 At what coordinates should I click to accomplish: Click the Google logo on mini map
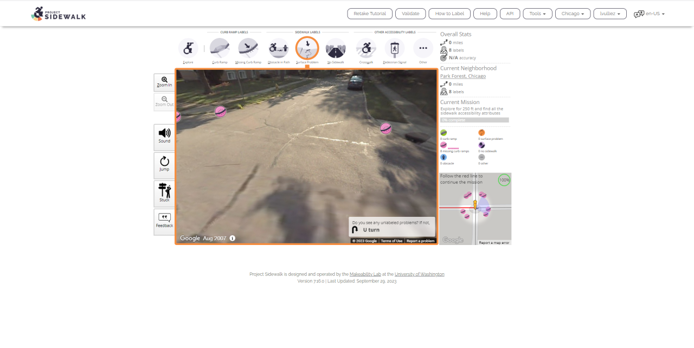(453, 240)
